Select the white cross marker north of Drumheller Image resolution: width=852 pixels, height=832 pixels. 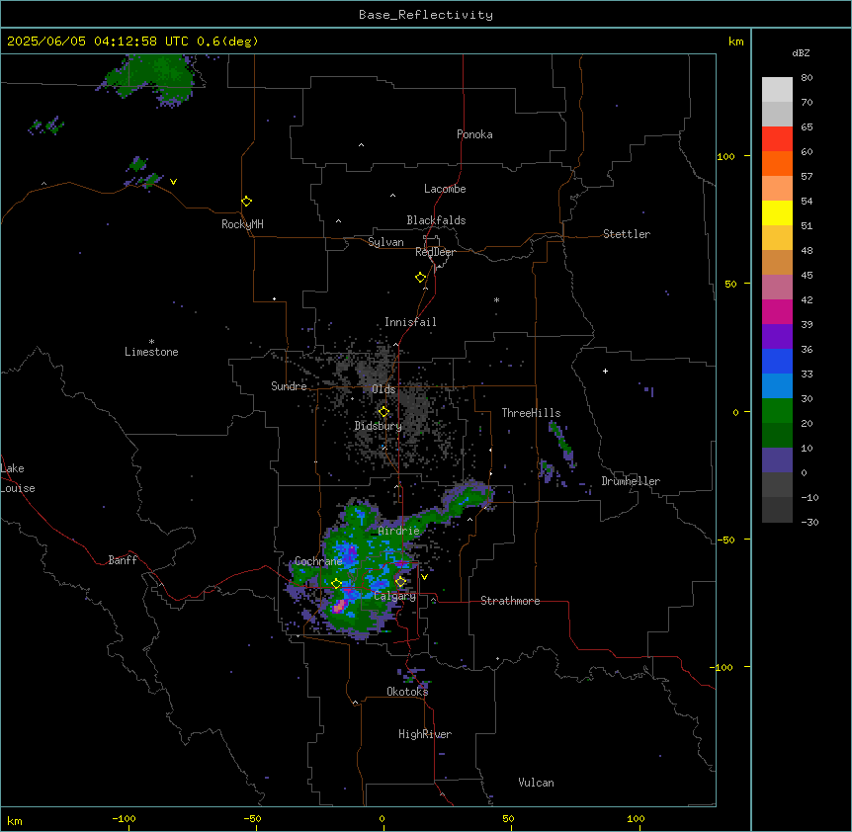[605, 371]
